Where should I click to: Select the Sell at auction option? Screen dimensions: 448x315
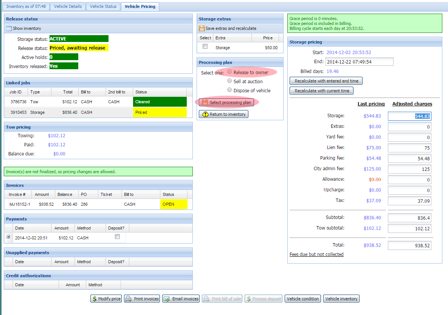coord(229,81)
